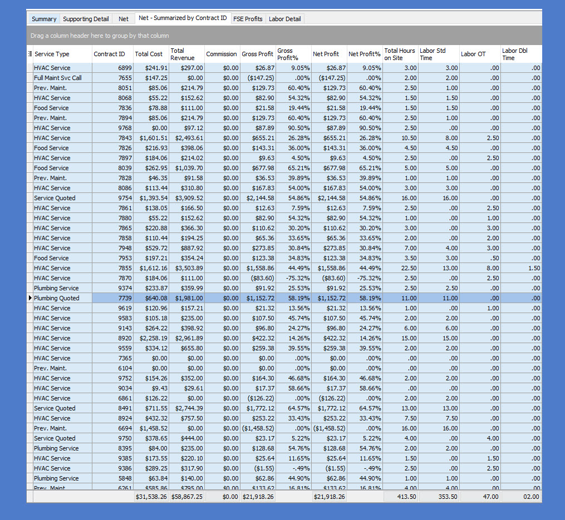Select contract ID cell 8491
Screen dimensions: 565x520
[x=112, y=408]
